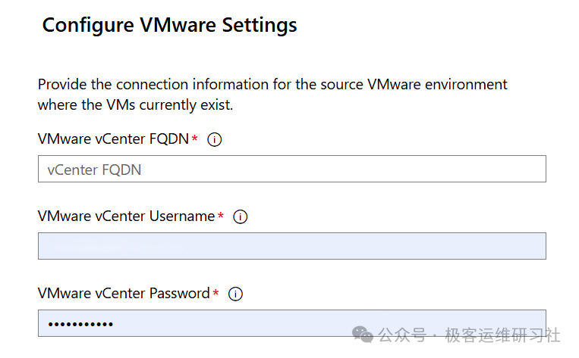Viewport: 579px width, 358px height.
Task: Show info icon help for vCenter Password
Action: pyautogui.click(x=236, y=294)
